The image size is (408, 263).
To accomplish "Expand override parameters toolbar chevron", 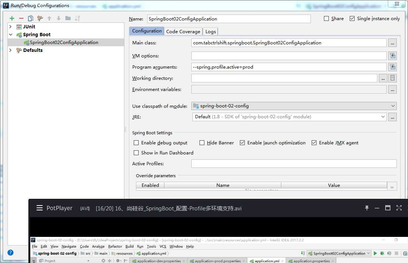I will point(392,187).
